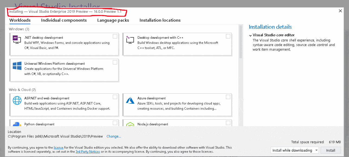Select the Python development checkbox
The height and width of the screenshot is (157, 349).
tap(115, 123)
